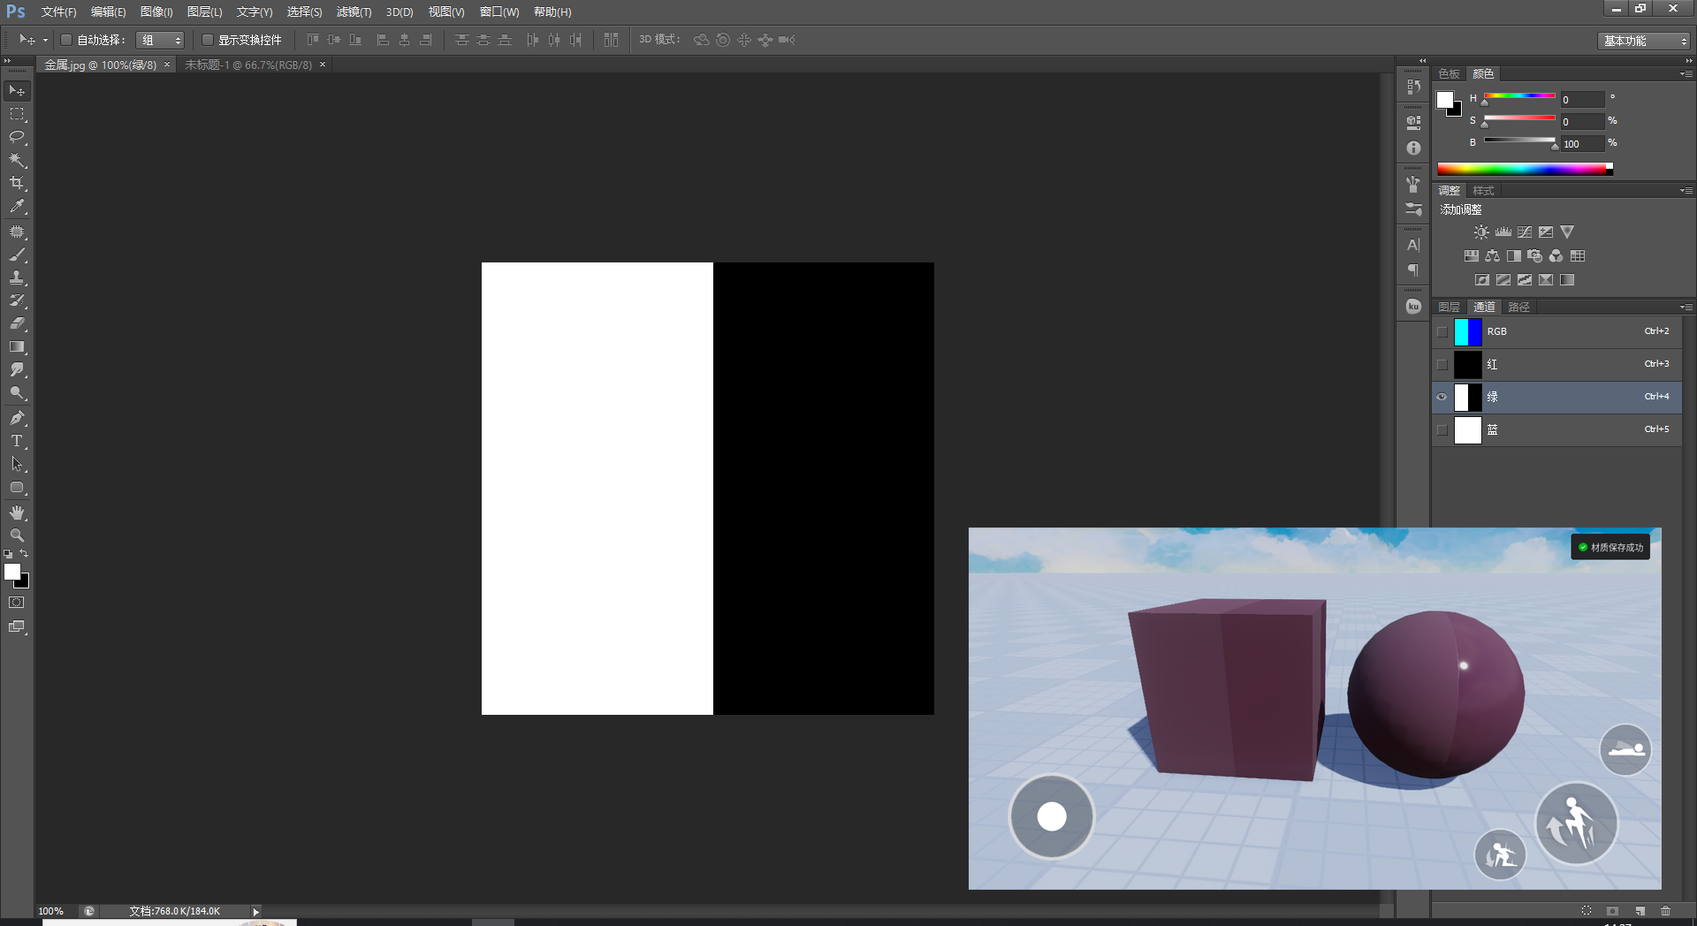1697x926 pixels.
Task: Show the 红 channel visibility
Action: click(1442, 364)
